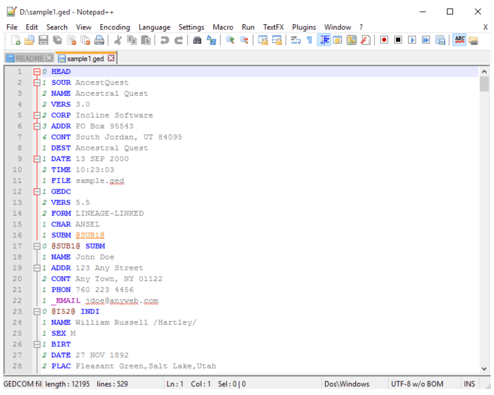The height and width of the screenshot is (395, 494).
Task: Click the INS status bar indicator
Action: pyautogui.click(x=469, y=384)
